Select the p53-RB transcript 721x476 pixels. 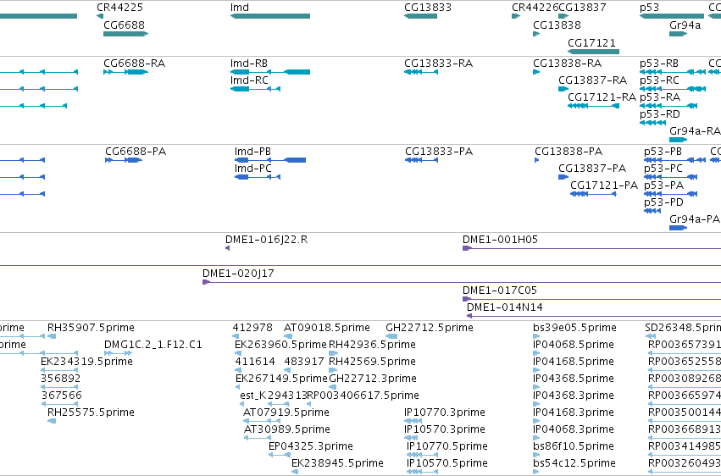pyautogui.click(x=672, y=72)
